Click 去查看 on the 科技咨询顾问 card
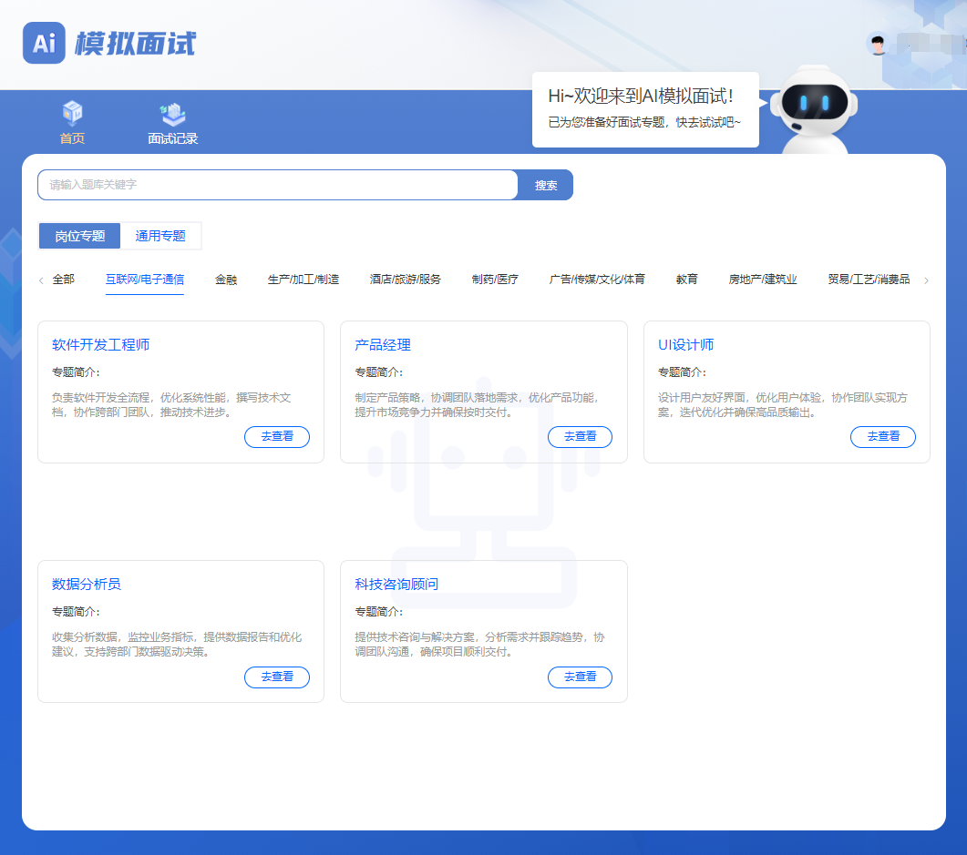 [580, 677]
